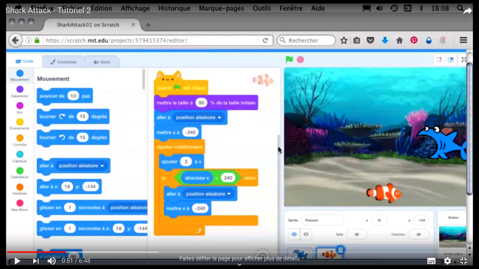
Task: Click the stage vertical scrollbar
Action: (469, 129)
